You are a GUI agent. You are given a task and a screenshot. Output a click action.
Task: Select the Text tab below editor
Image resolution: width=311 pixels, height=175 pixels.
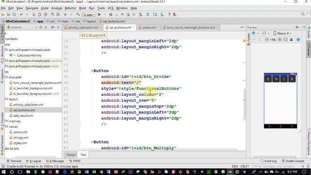83,155
